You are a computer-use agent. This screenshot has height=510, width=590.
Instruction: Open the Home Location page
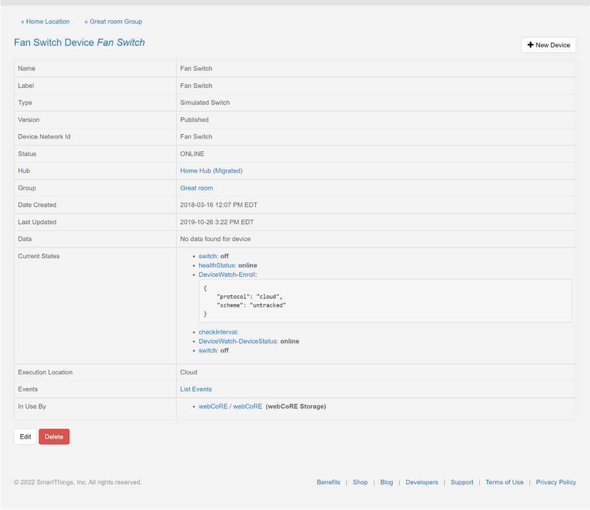45,21
